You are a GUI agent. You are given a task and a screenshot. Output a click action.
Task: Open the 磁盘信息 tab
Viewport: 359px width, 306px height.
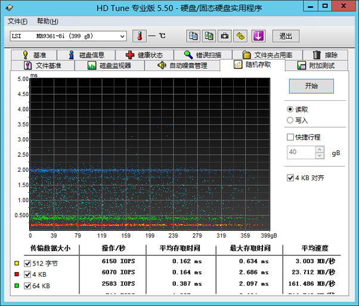click(86, 55)
